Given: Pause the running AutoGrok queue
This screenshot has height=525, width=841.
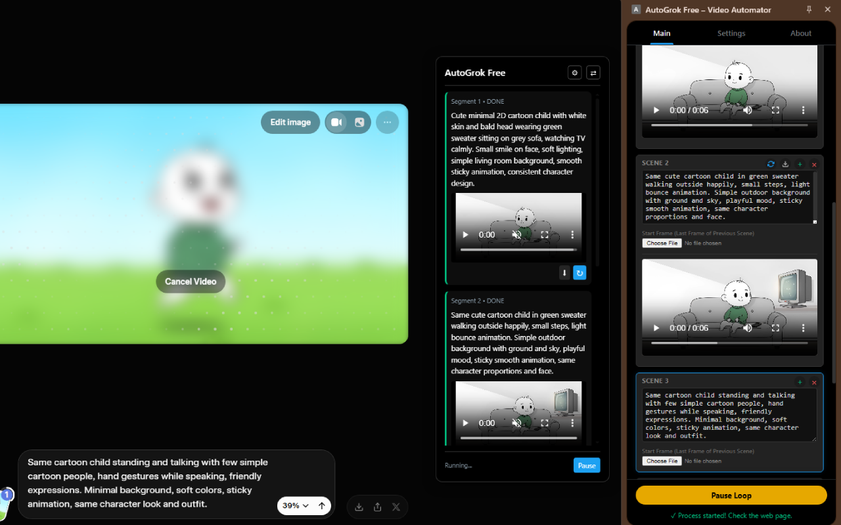Looking at the screenshot, I should pyautogui.click(x=587, y=465).
